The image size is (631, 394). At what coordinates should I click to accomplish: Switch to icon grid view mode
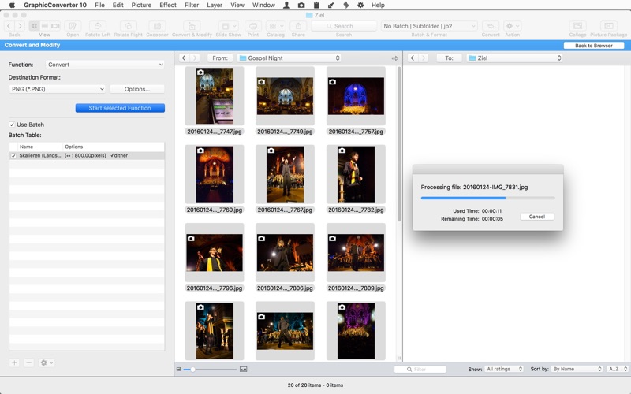[35, 26]
